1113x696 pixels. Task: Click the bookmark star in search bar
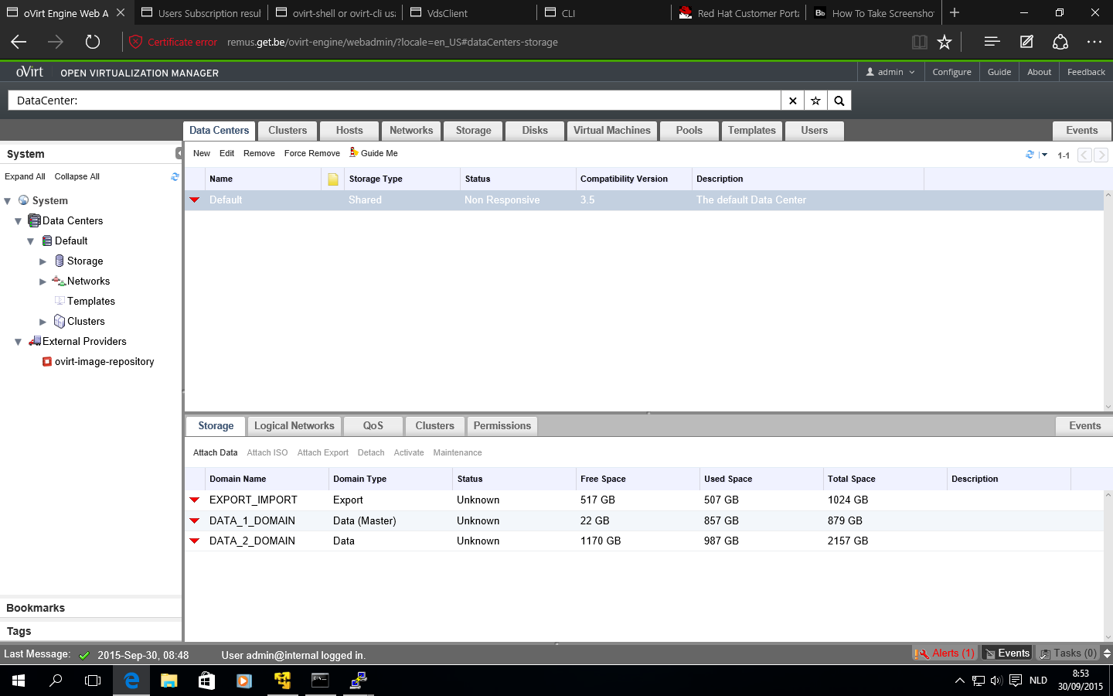(x=815, y=101)
